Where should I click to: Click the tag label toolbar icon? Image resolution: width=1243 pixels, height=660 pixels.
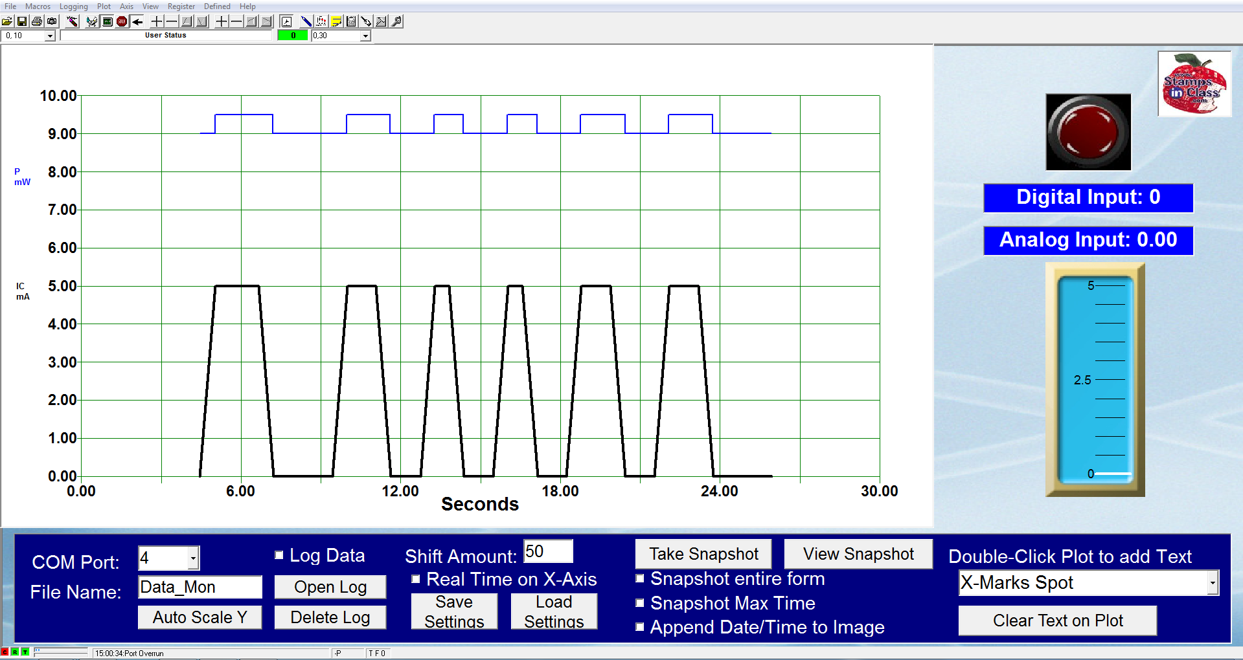click(x=366, y=21)
